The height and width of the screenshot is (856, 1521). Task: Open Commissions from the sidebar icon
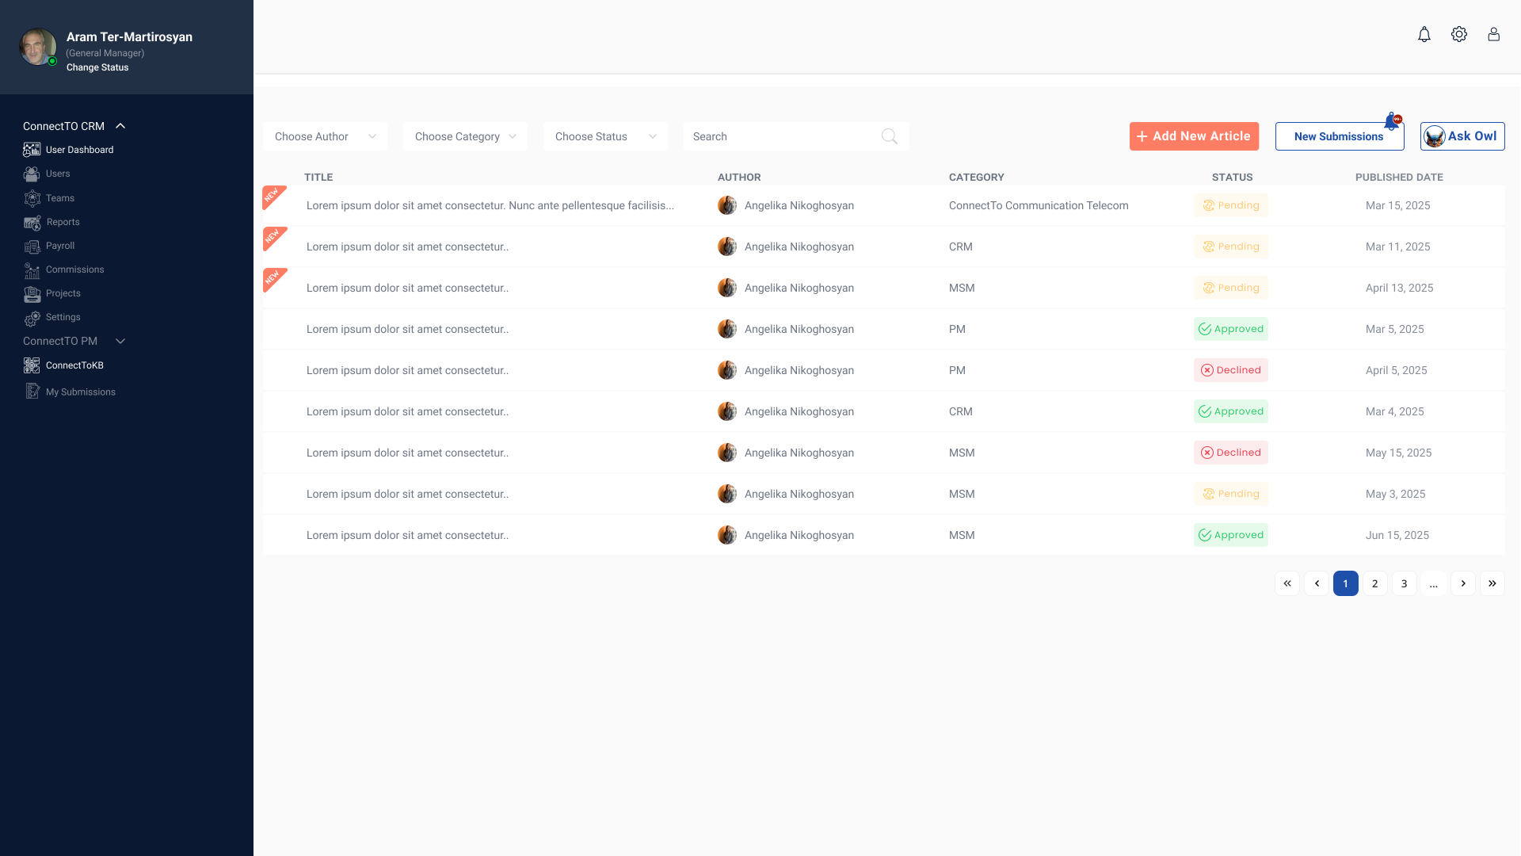pyautogui.click(x=32, y=270)
